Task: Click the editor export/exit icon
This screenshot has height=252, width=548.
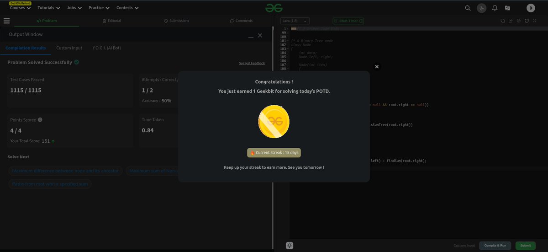Action: click(511, 21)
